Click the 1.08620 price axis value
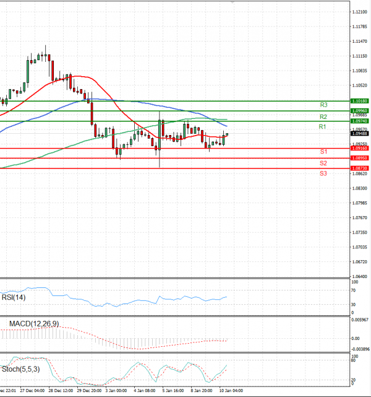Viewport: 371px width, 397px height. point(360,173)
